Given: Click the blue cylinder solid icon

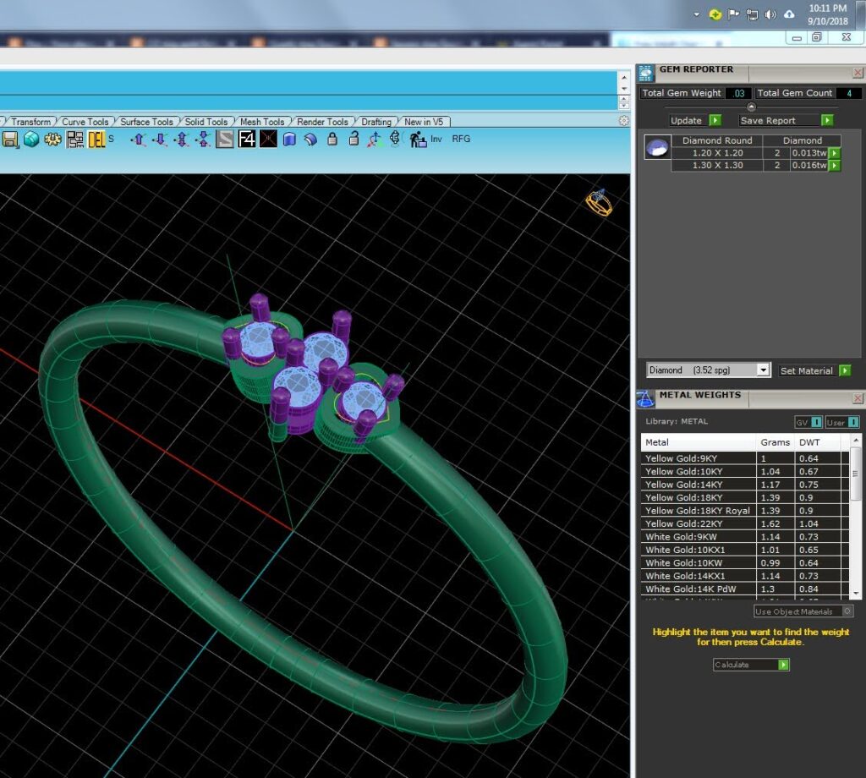Looking at the screenshot, I should pyautogui.click(x=289, y=140).
